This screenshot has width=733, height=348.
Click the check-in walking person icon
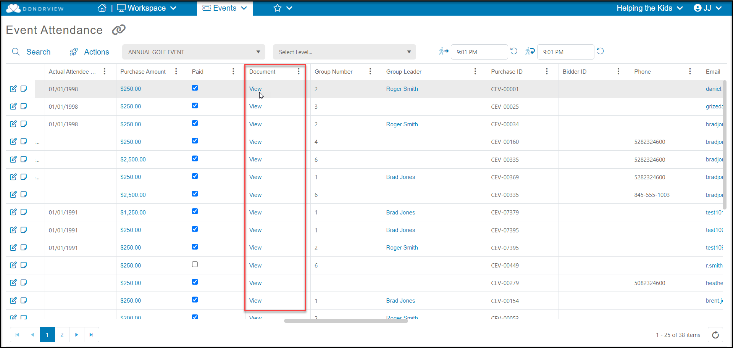(x=443, y=51)
